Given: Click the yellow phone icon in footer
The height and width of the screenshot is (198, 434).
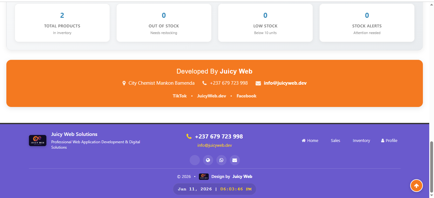Looking at the screenshot, I should coord(189,137).
